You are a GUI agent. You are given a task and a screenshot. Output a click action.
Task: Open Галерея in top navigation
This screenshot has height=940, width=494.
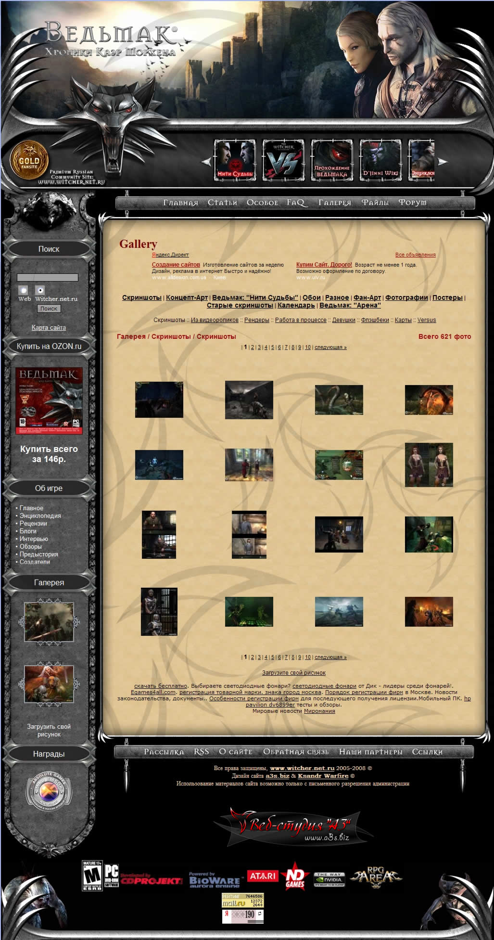point(335,203)
